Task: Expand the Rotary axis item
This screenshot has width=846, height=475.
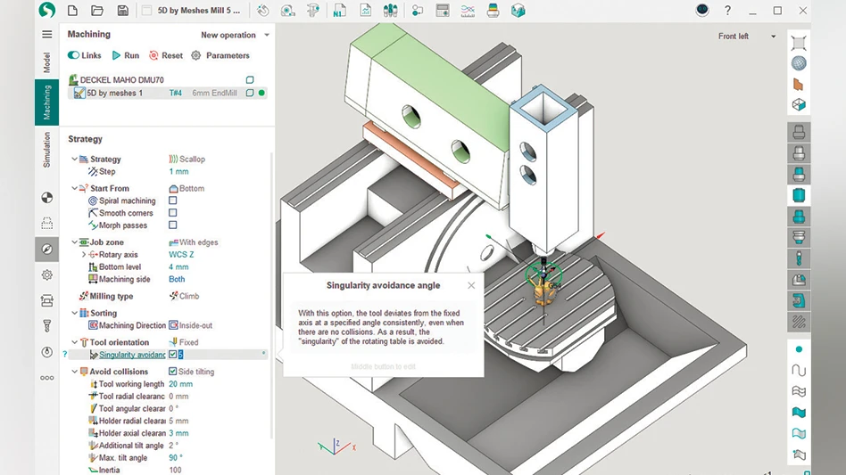Action: [x=84, y=255]
